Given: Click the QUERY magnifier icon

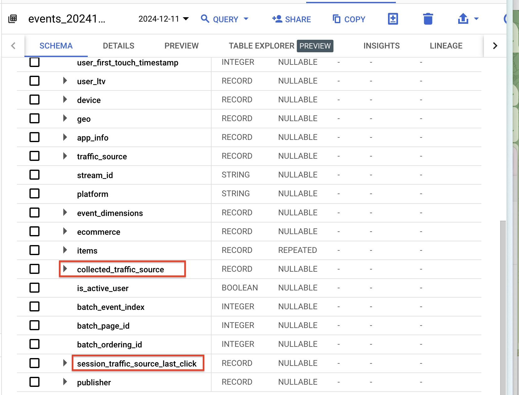Looking at the screenshot, I should [x=205, y=19].
